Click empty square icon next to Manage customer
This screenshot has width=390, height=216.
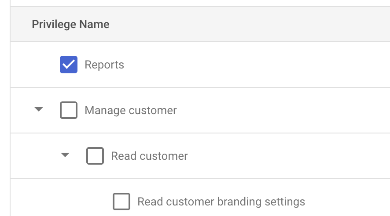tap(69, 110)
